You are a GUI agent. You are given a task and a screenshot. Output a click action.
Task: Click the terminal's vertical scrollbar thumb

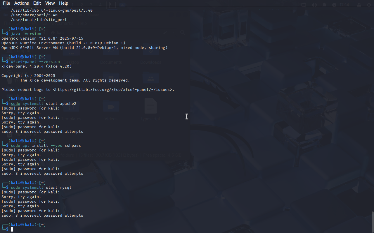[x=373, y=221]
